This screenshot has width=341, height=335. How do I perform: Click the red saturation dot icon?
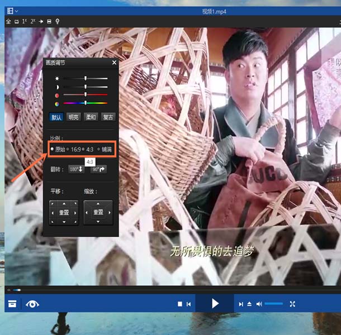[57, 95]
